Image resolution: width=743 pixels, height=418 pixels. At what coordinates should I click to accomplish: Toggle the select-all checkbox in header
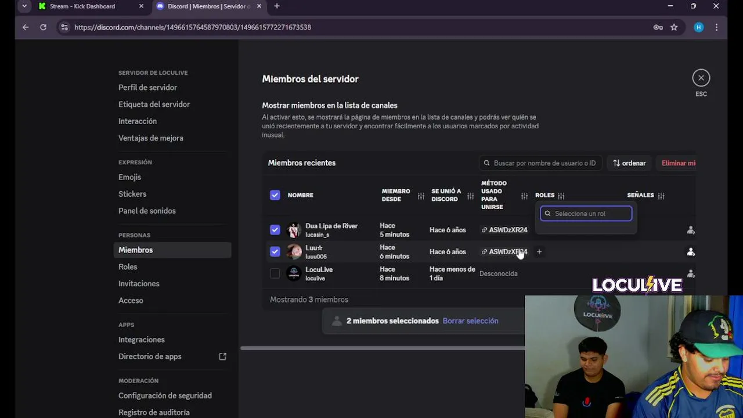275,195
